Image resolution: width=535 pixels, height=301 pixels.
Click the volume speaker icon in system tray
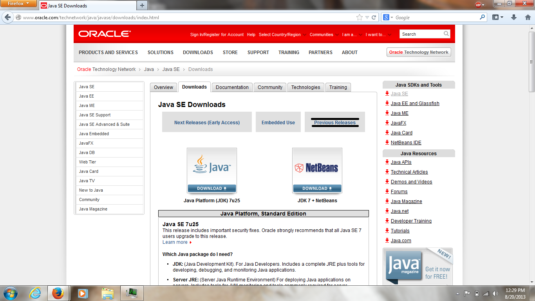495,293
